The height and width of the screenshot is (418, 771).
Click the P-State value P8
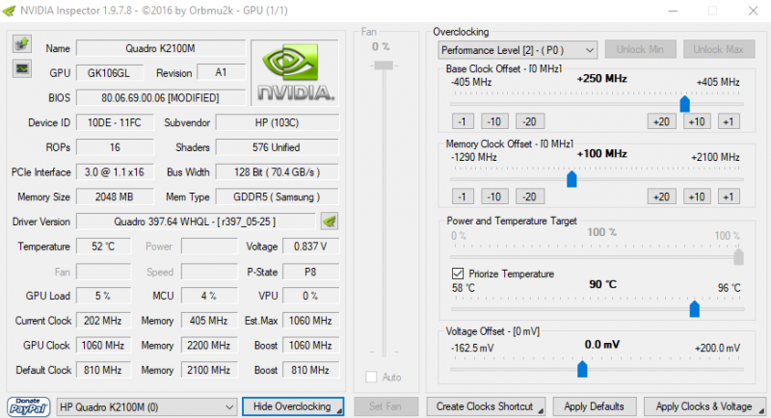[310, 272]
